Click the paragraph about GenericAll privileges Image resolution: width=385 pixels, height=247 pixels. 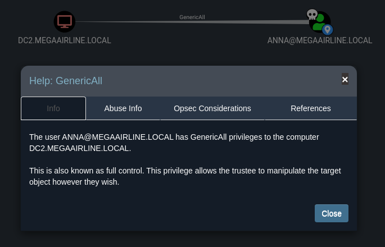tap(174, 143)
